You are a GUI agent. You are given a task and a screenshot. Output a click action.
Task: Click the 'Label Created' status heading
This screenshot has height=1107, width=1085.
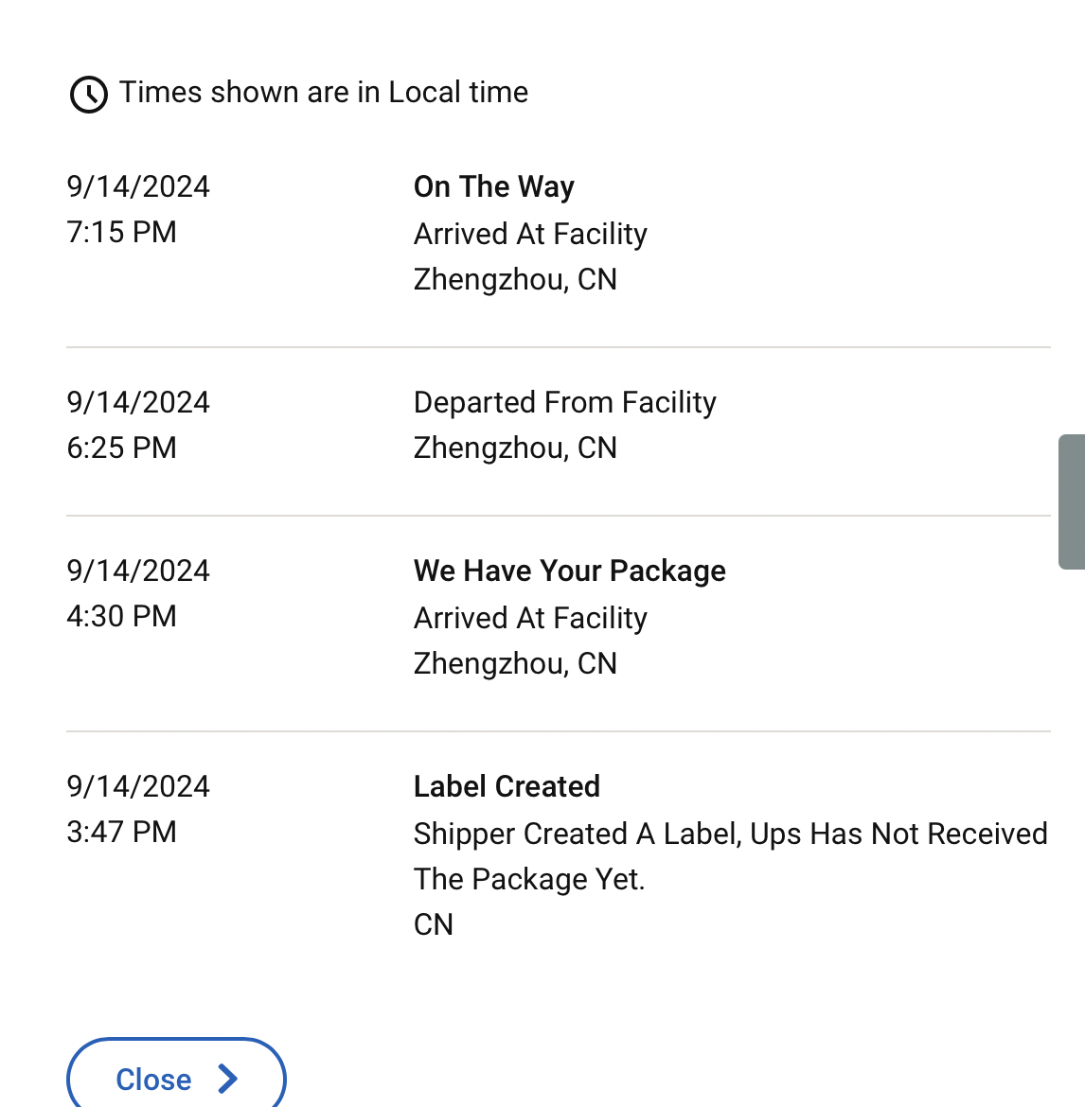click(507, 786)
